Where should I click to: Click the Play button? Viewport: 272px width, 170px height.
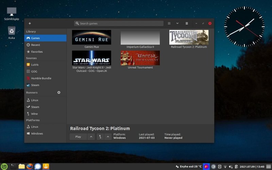[x=78, y=137]
